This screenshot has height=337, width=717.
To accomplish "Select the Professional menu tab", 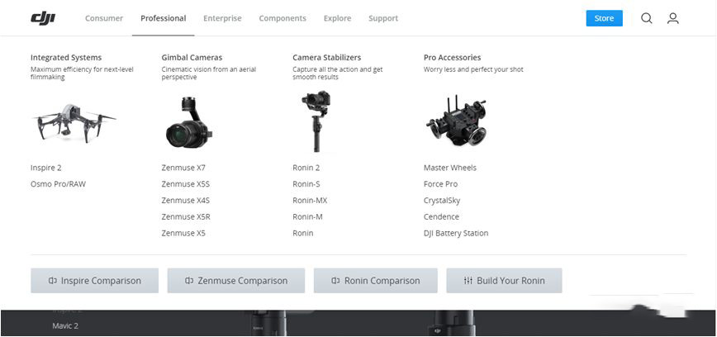I will pos(164,18).
